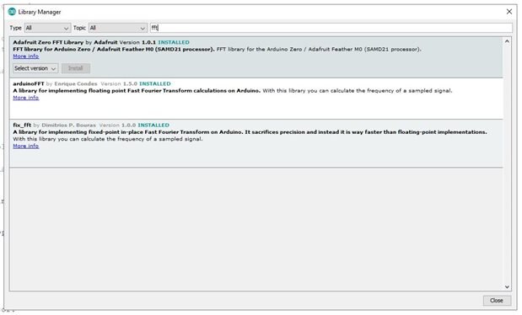This screenshot has height=315, width=522.
Task: Close the Library Manager window with X
Action: coord(509,12)
